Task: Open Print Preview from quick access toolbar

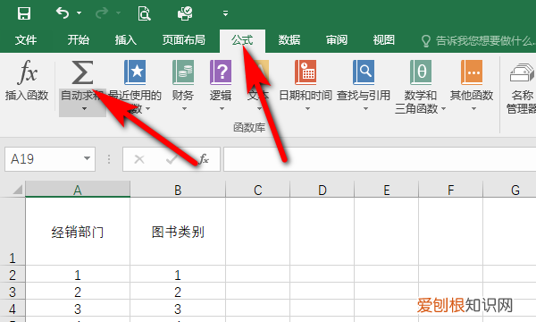Action: (144, 13)
